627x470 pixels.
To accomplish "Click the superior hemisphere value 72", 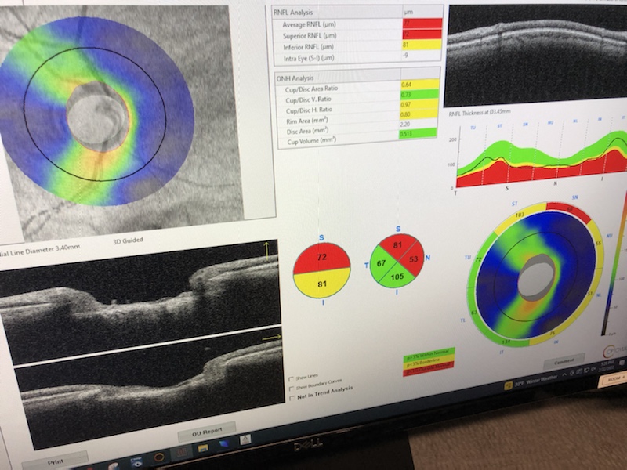I will coord(322,257).
